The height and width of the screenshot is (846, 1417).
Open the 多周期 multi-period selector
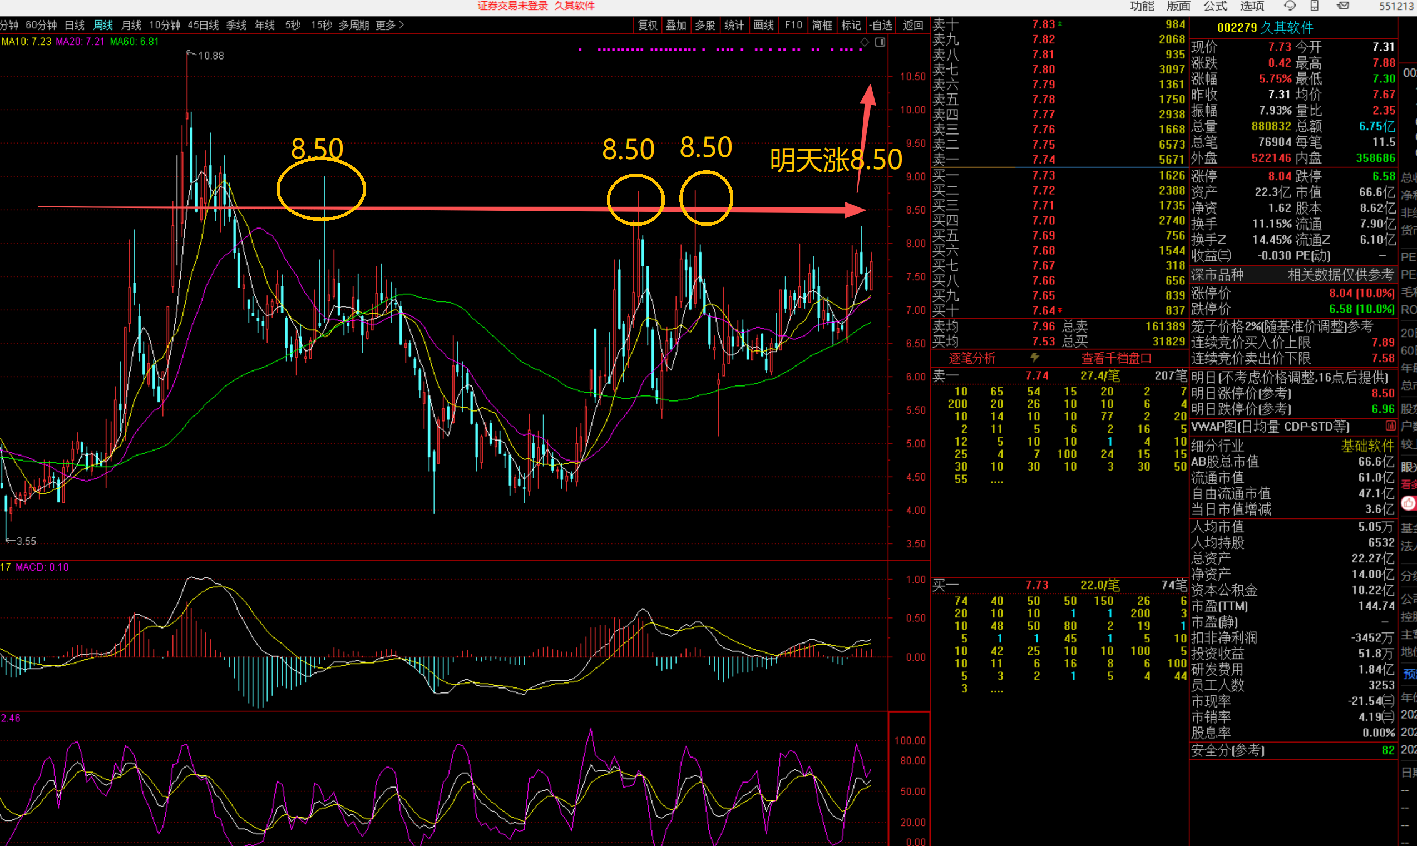click(x=353, y=25)
